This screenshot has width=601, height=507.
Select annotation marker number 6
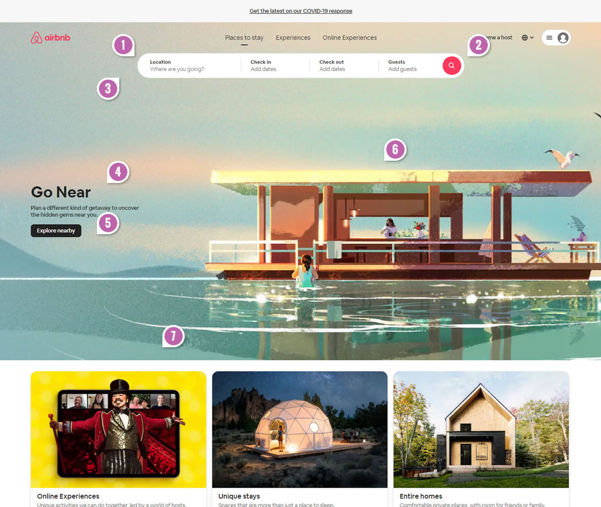tap(395, 150)
